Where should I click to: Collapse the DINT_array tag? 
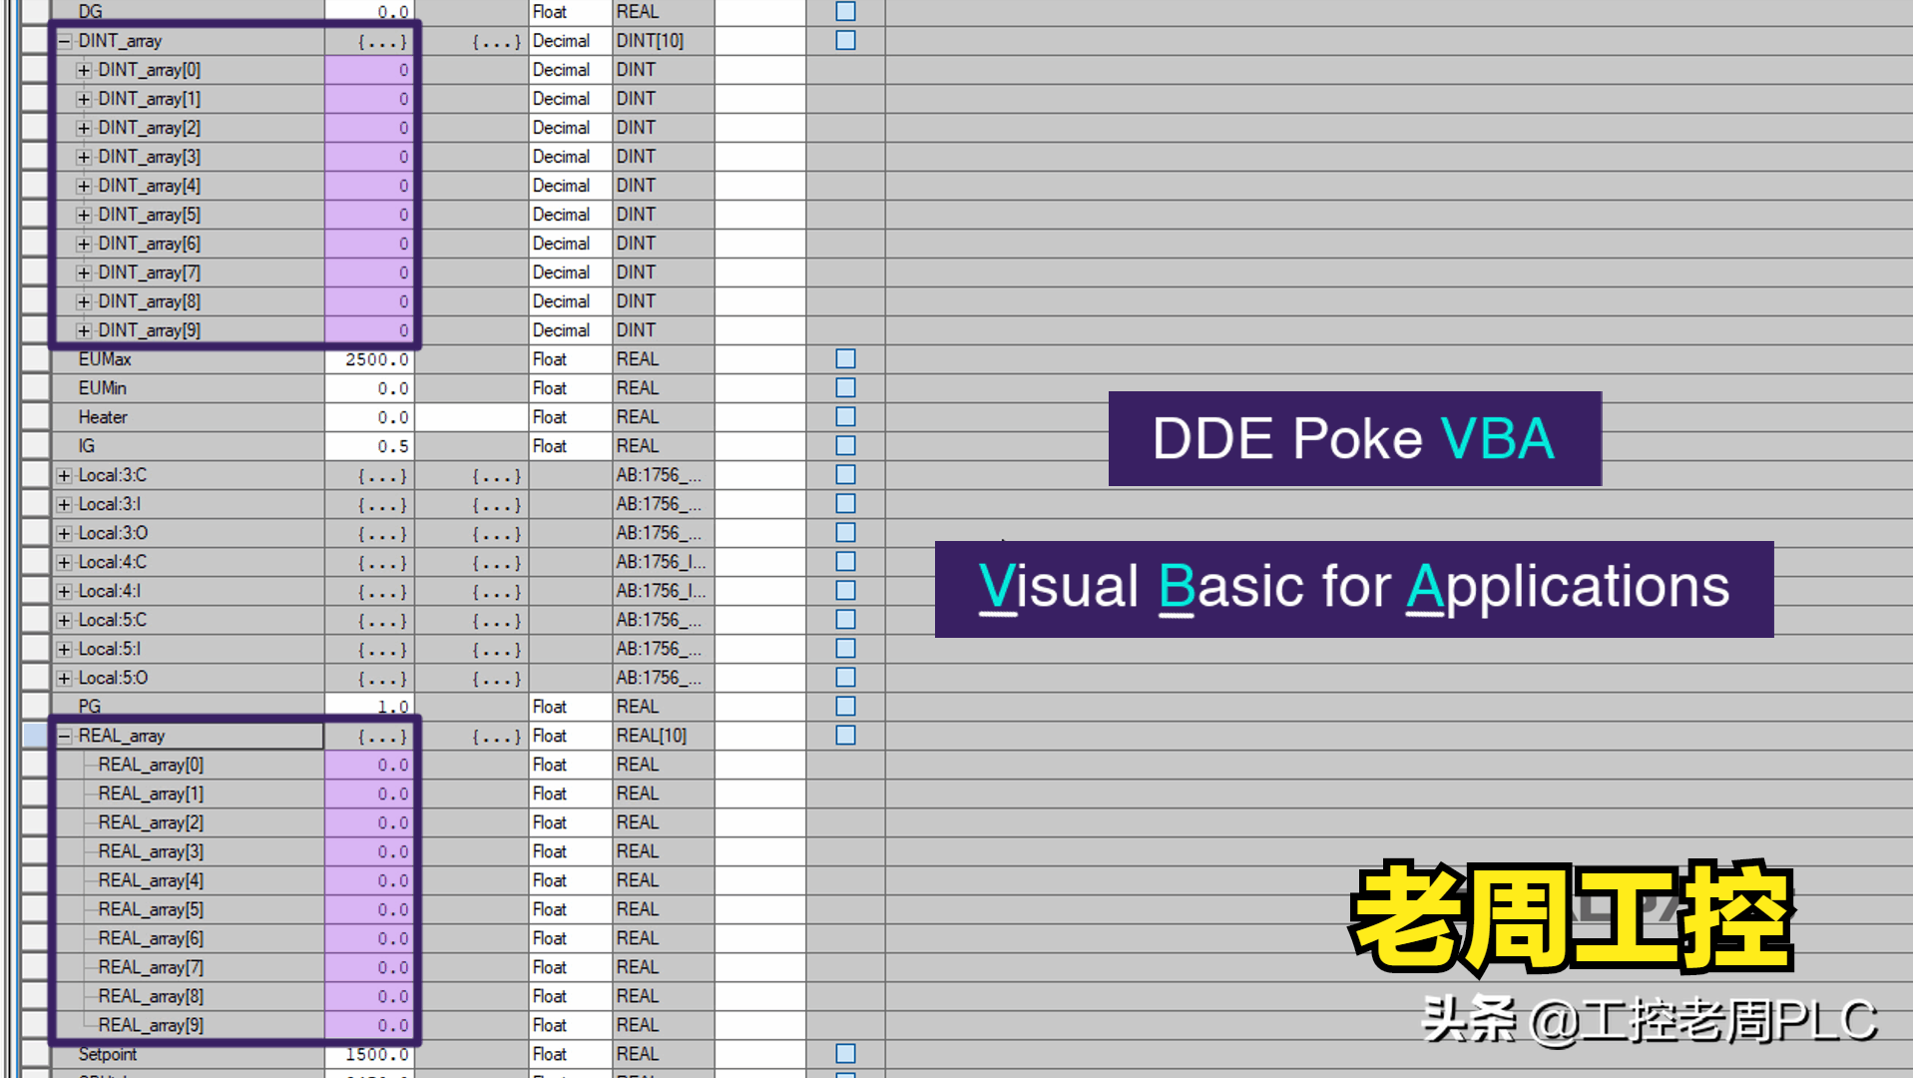pos(63,41)
